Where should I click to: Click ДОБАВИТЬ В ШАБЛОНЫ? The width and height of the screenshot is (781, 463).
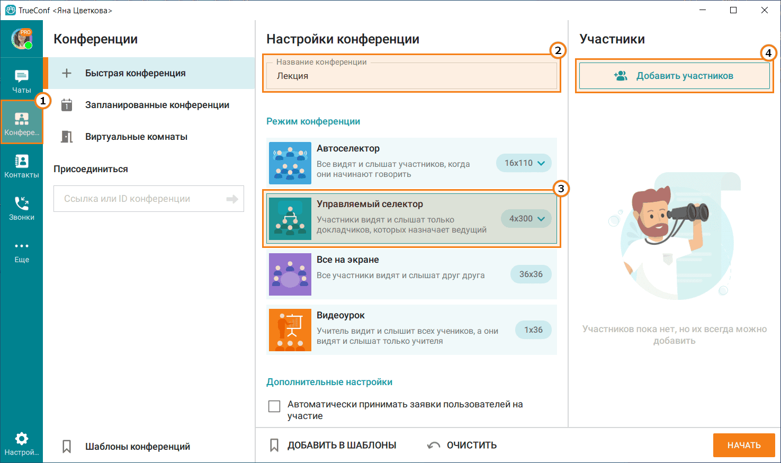[342, 446]
